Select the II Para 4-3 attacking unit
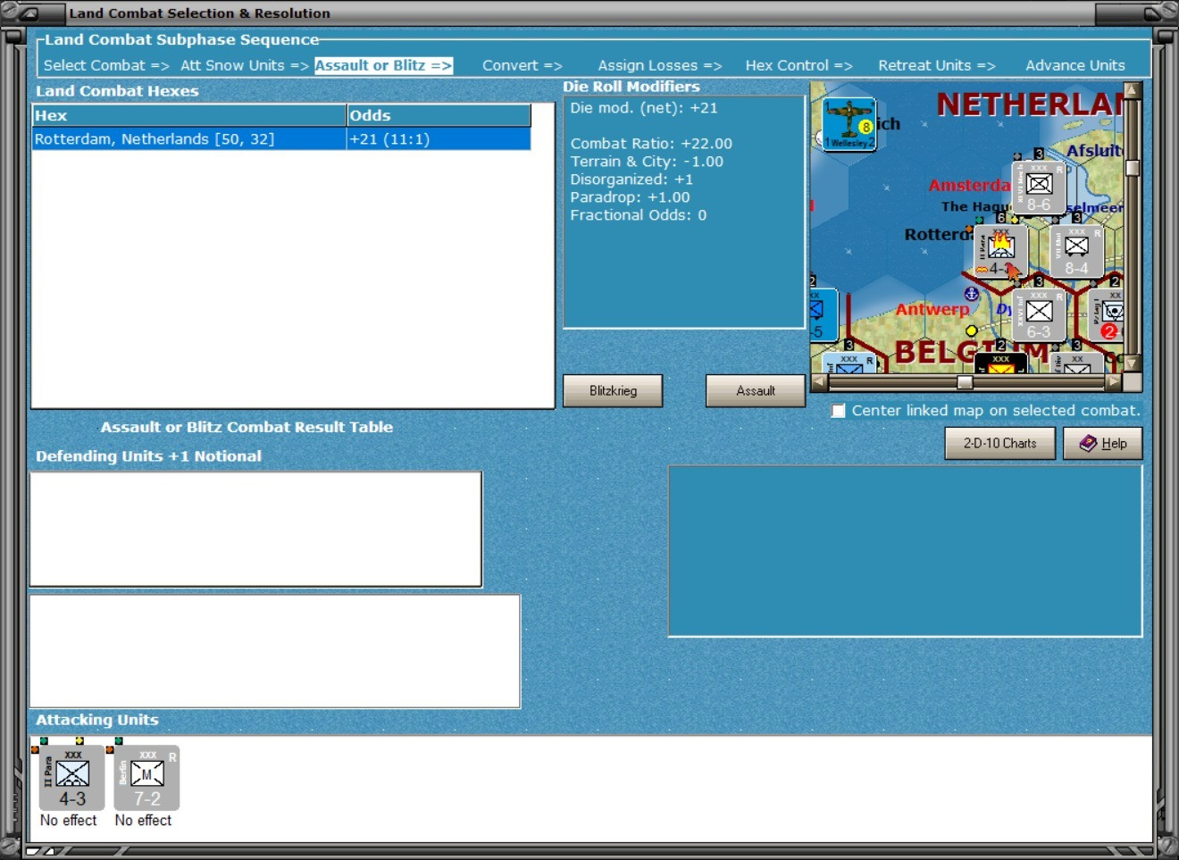 click(72, 778)
